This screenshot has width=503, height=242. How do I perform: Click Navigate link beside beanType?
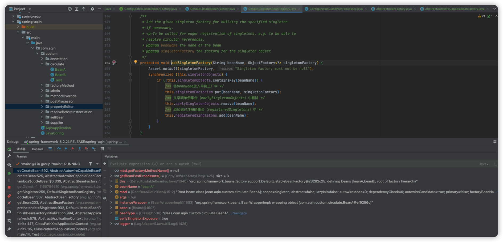pos(239,213)
